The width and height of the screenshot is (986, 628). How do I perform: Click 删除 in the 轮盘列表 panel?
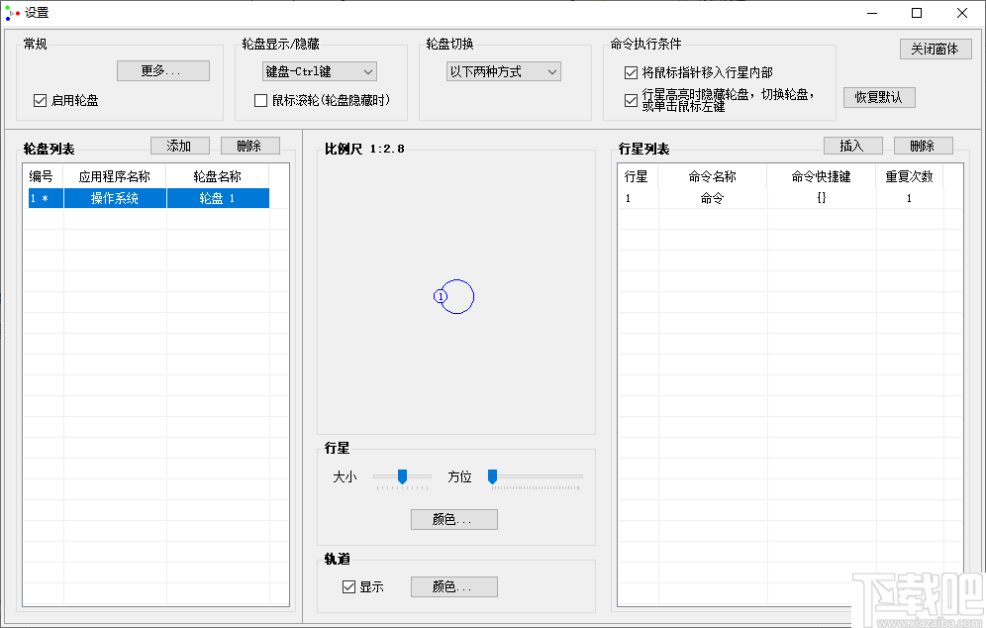click(x=249, y=145)
